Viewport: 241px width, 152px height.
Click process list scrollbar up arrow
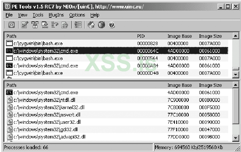pos(236,36)
